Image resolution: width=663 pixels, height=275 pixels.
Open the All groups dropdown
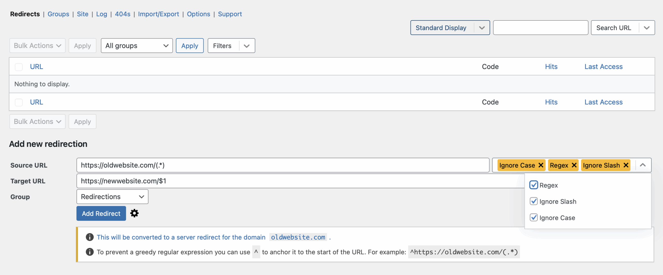pyautogui.click(x=137, y=46)
